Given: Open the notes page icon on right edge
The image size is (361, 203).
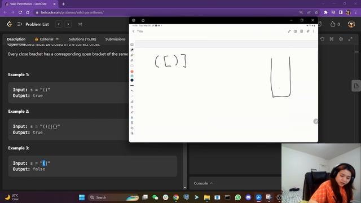Looking at the screenshot, I should pyautogui.click(x=356, y=86).
